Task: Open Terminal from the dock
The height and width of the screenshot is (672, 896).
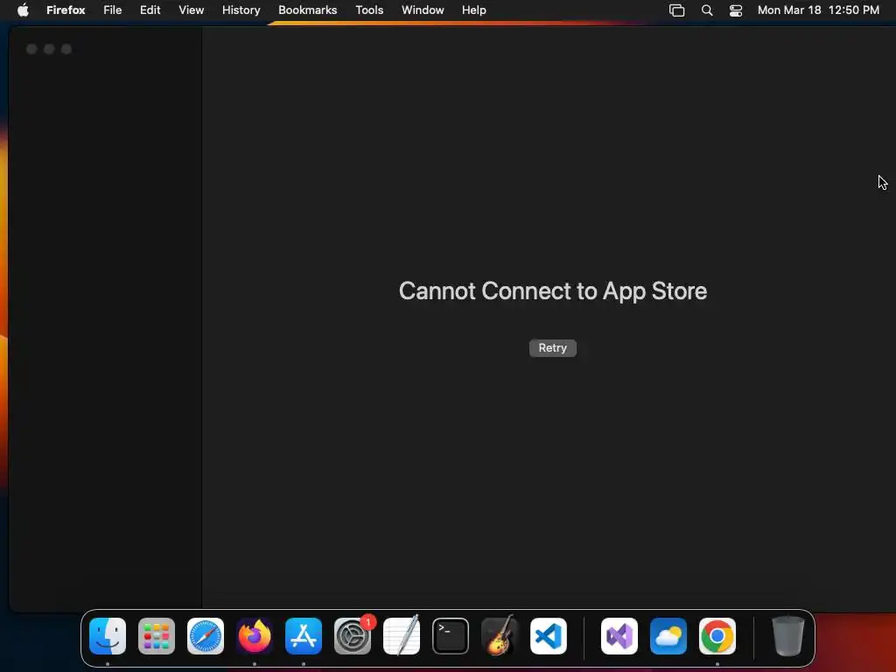Action: [x=451, y=636]
